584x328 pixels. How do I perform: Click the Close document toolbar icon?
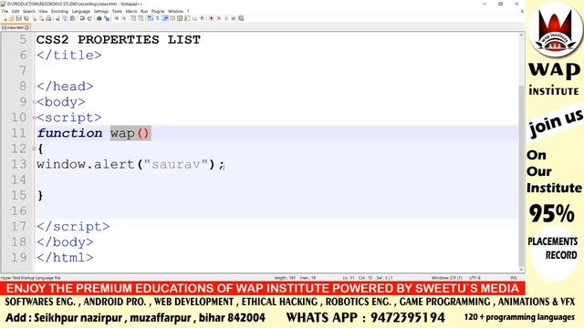click(35, 18)
